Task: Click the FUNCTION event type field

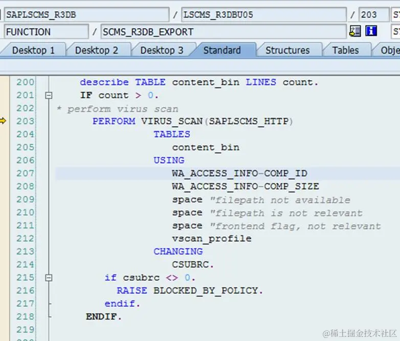Action: pos(46,32)
